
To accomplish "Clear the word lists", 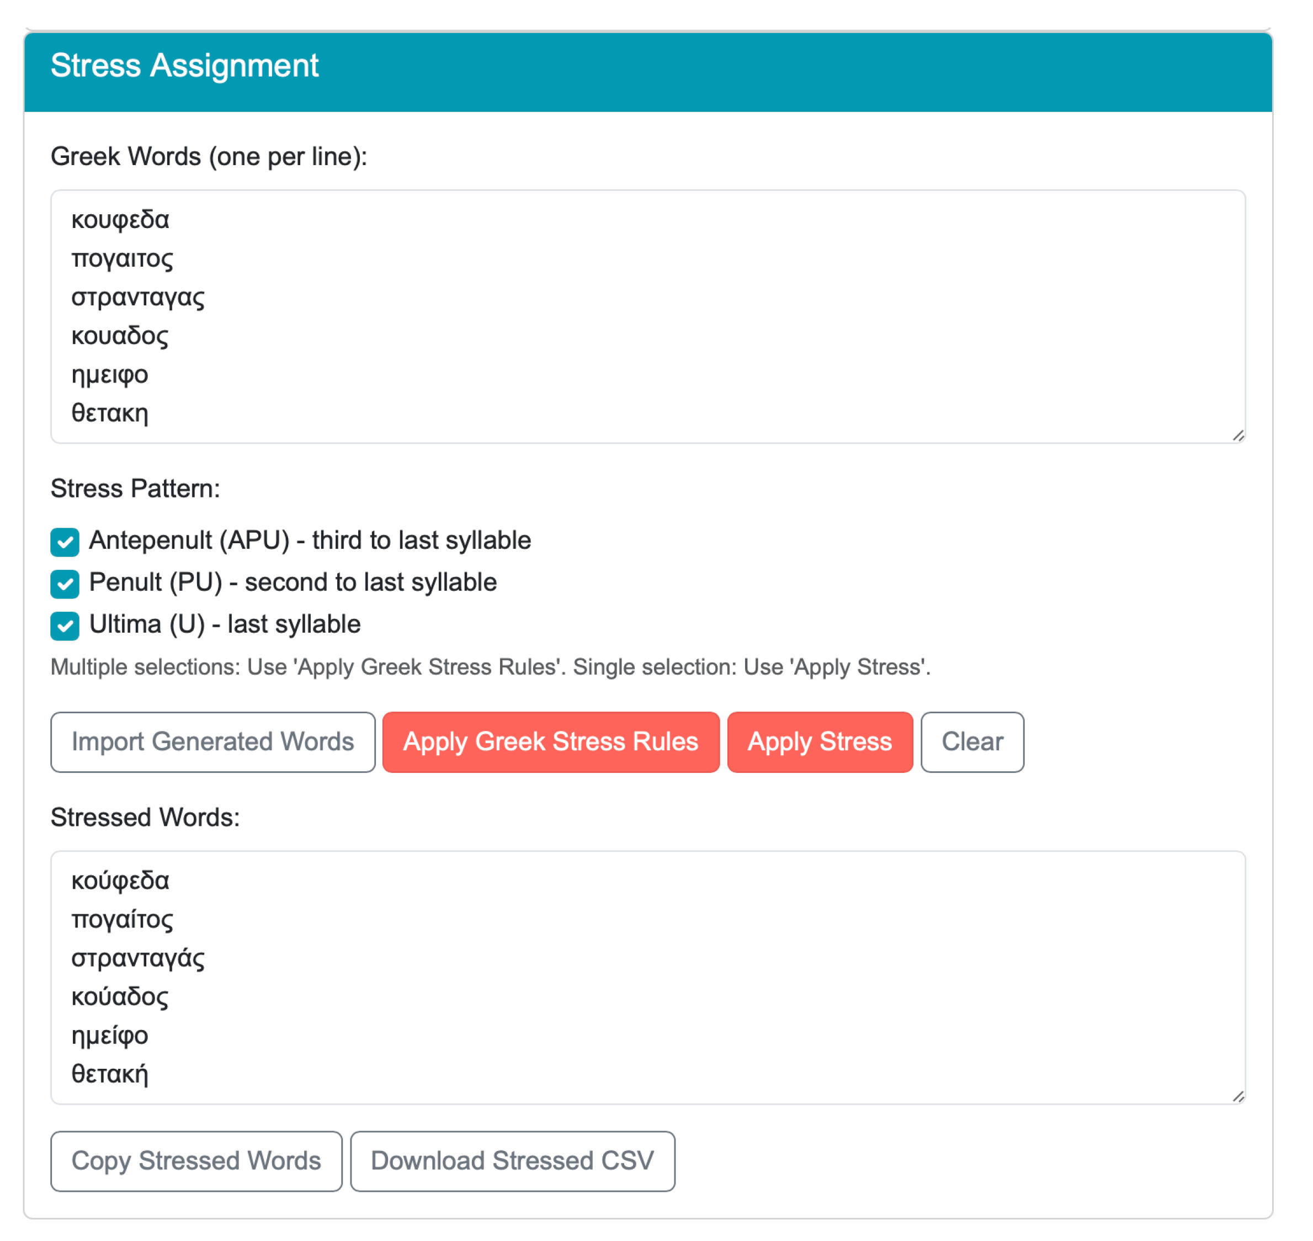I will (972, 741).
